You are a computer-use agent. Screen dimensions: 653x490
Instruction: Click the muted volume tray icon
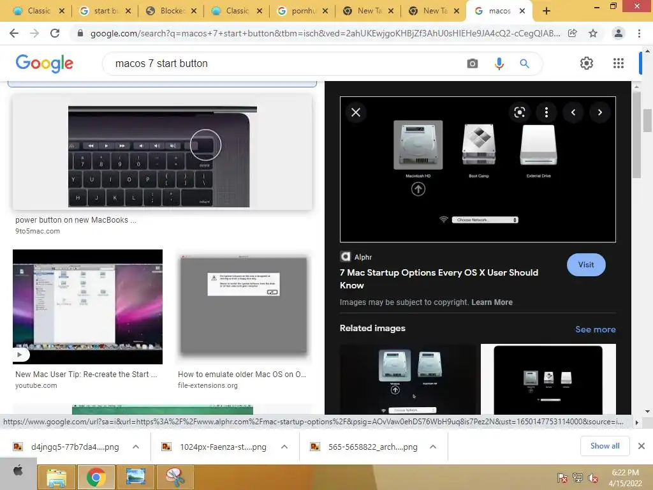pos(593,478)
